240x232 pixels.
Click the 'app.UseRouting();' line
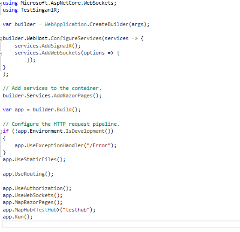coord(28,174)
